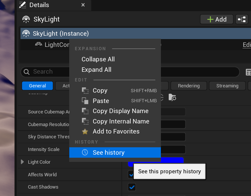The width and height of the screenshot is (251, 196).
Task: Choose Expand All from context menu
Action: pos(96,70)
